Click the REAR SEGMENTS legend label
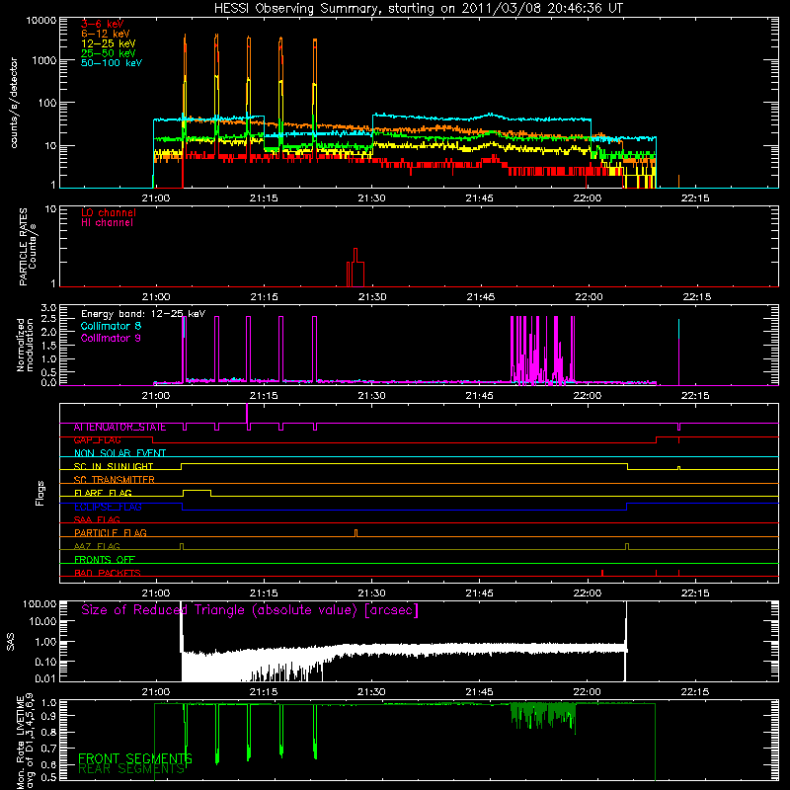The height and width of the screenshot is (790, 790). point(131,769)
